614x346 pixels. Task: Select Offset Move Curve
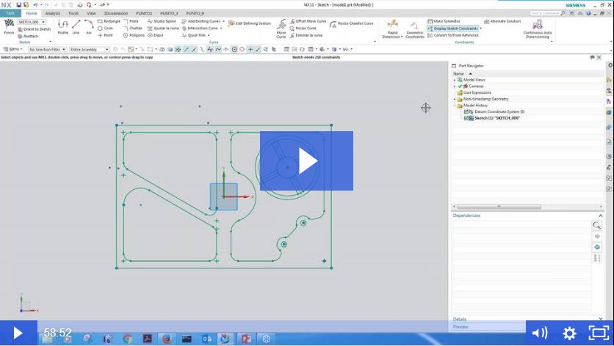coord(308,21)
